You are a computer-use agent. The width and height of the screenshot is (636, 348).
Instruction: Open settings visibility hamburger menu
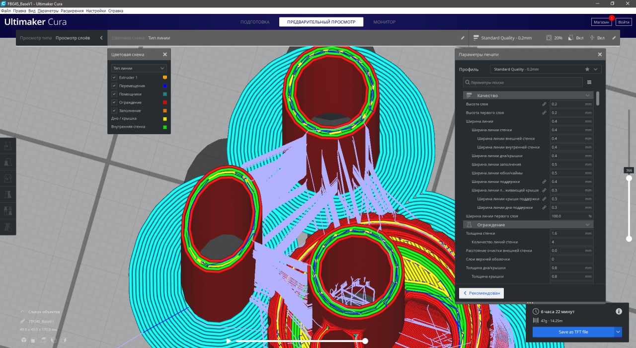pos(589,83)
